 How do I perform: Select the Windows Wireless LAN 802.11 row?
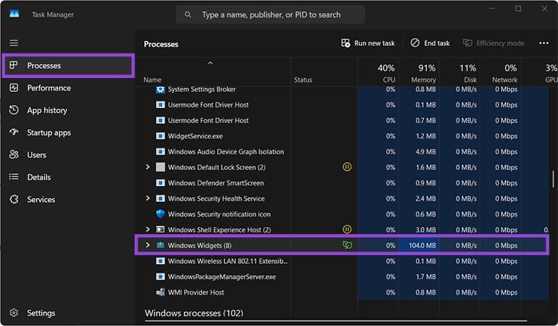[342, 261]
